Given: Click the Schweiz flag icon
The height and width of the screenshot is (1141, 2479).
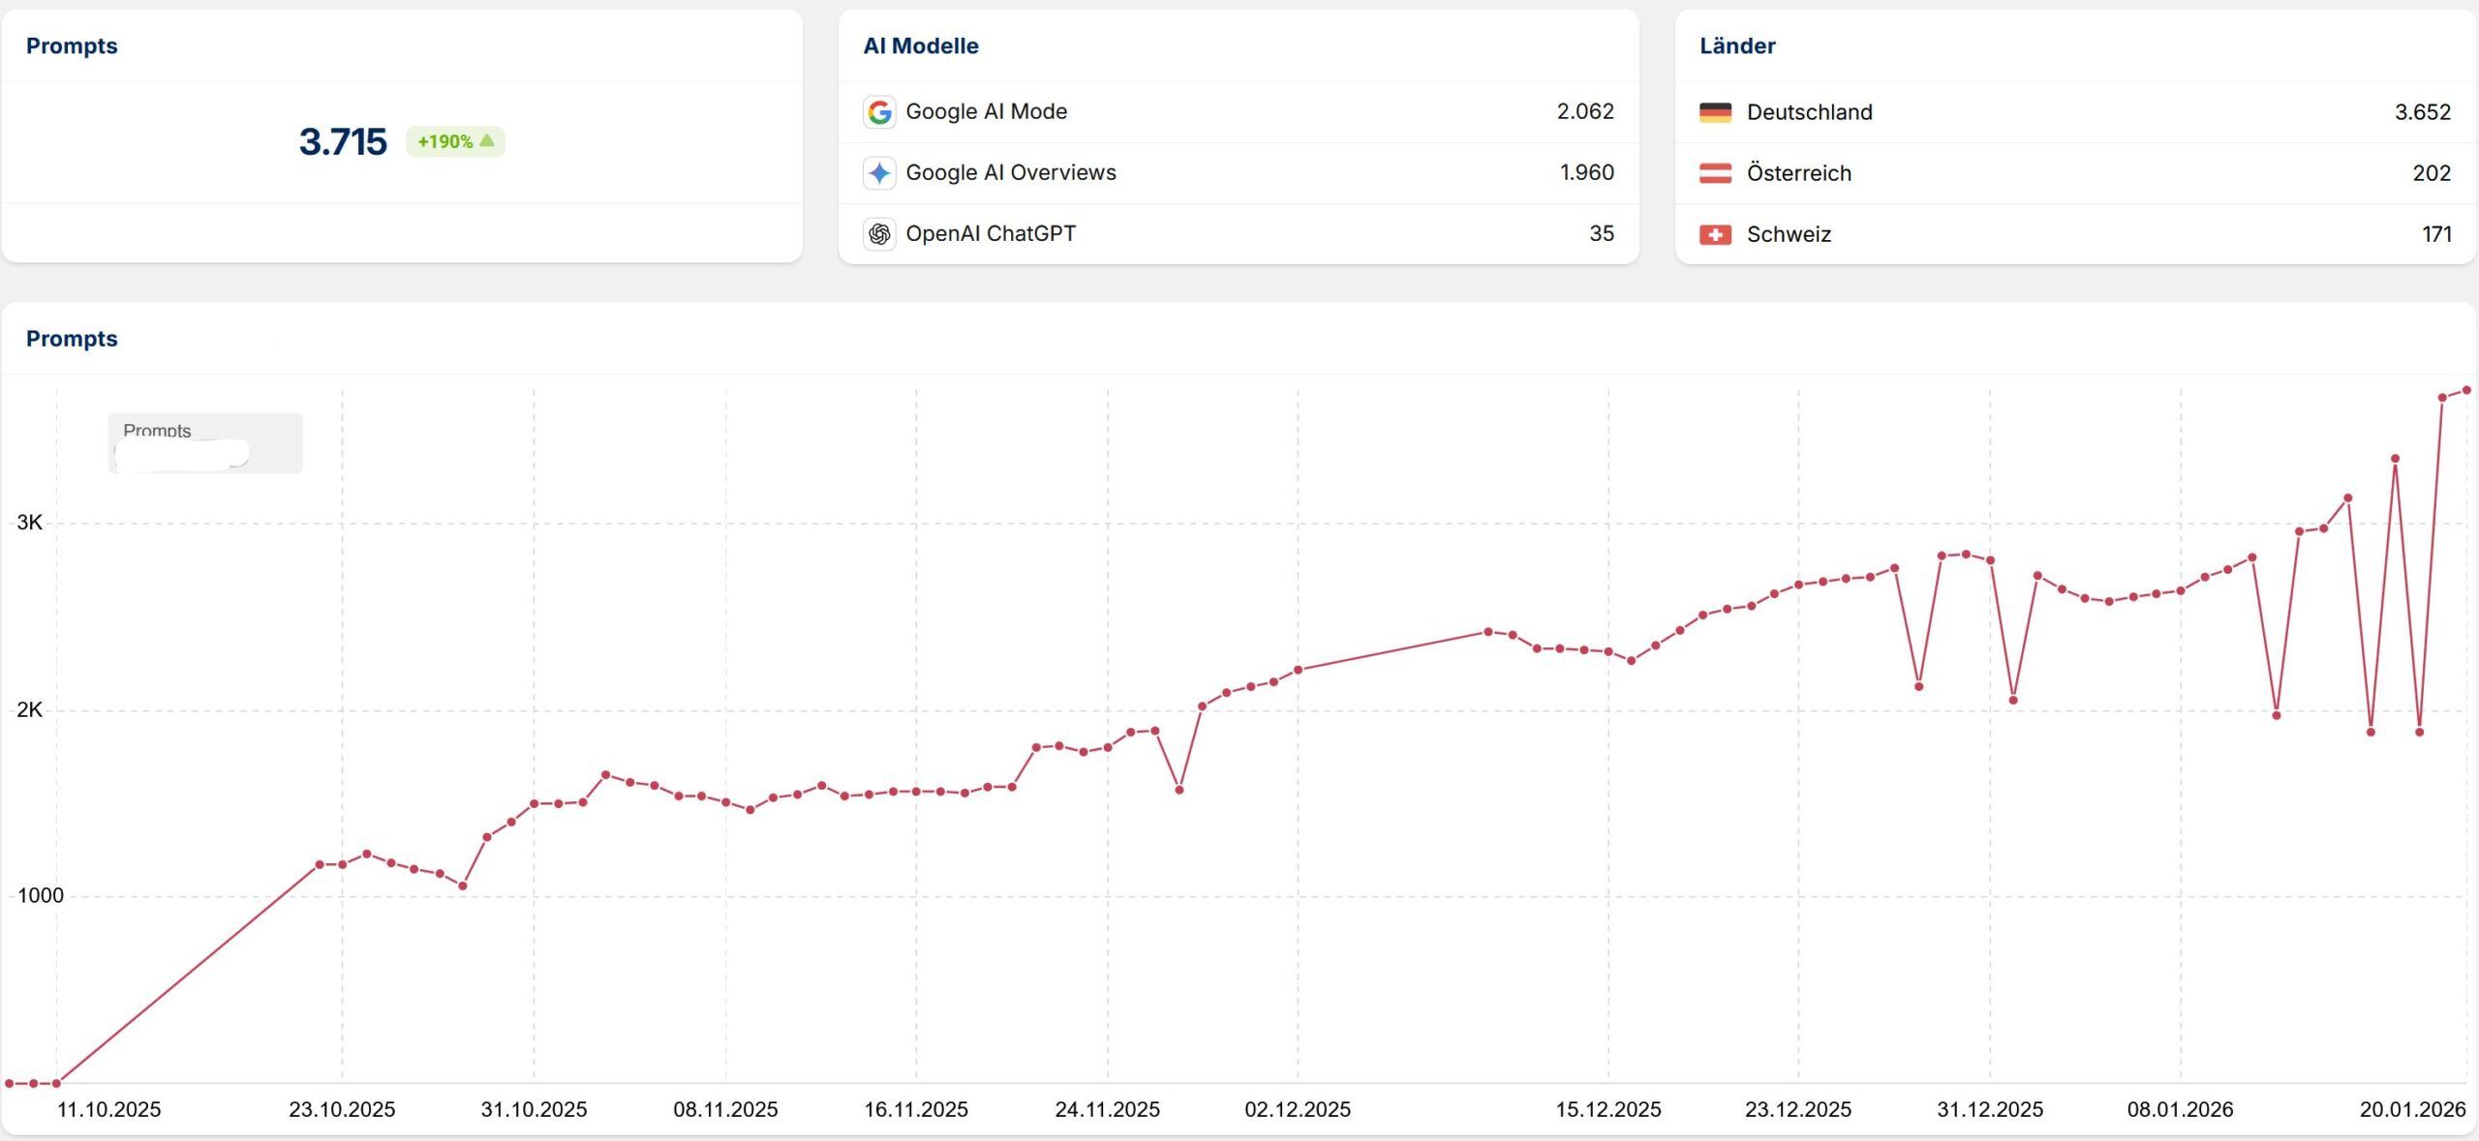Looking at the screenshot, I should (x=1715, y=234).
